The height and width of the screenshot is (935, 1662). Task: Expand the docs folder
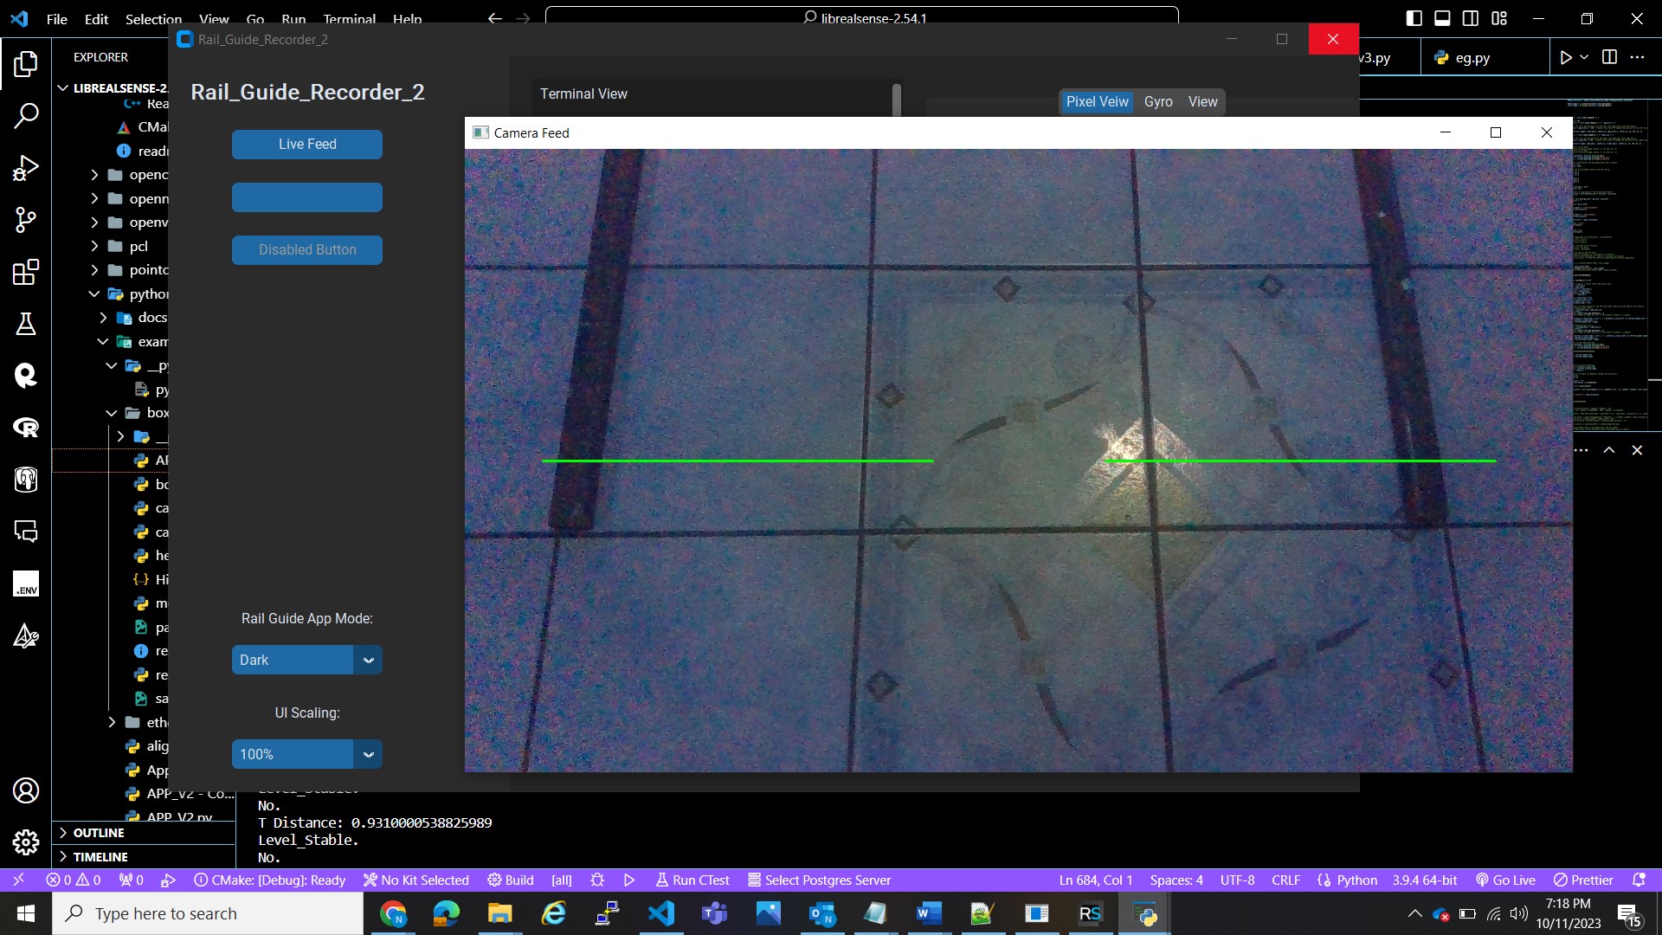pyautogui.click(x=134, y=317)
